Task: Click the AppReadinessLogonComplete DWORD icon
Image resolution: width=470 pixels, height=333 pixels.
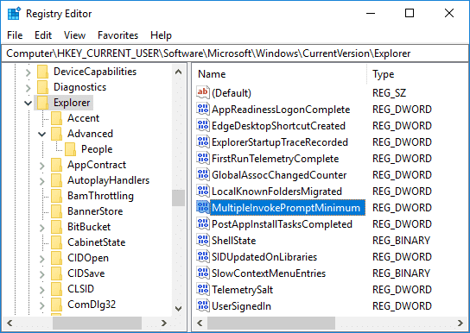Action: point(203,109)
